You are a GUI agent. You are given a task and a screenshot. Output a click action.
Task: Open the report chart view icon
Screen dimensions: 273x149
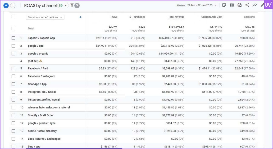239,5
